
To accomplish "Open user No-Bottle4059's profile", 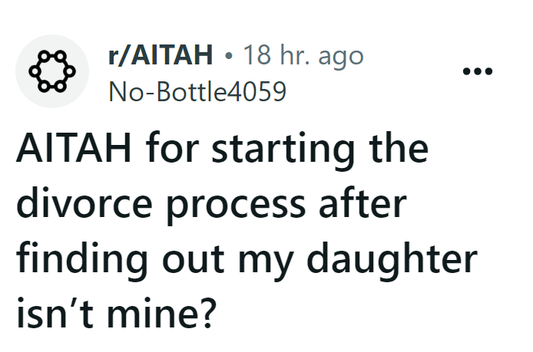I will (x=198, y=91).
